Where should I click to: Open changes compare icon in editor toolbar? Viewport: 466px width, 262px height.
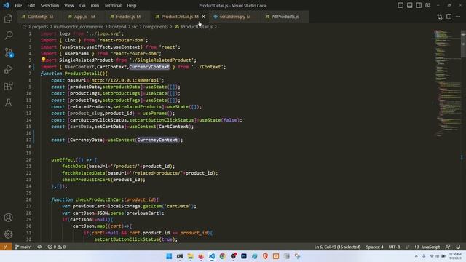click(440, 17)
